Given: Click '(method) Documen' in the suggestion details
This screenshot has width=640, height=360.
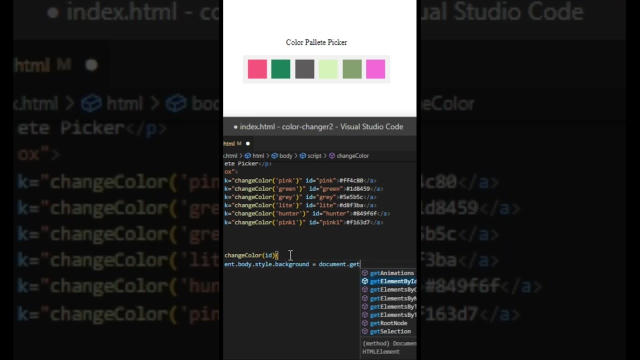Looking at the screenshot, I should [389, 343].
